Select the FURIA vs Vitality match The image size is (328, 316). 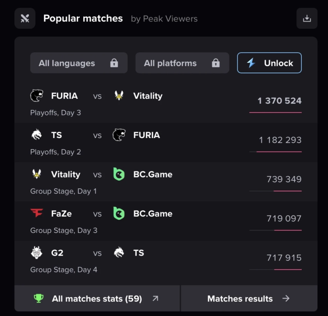point(96,96)
